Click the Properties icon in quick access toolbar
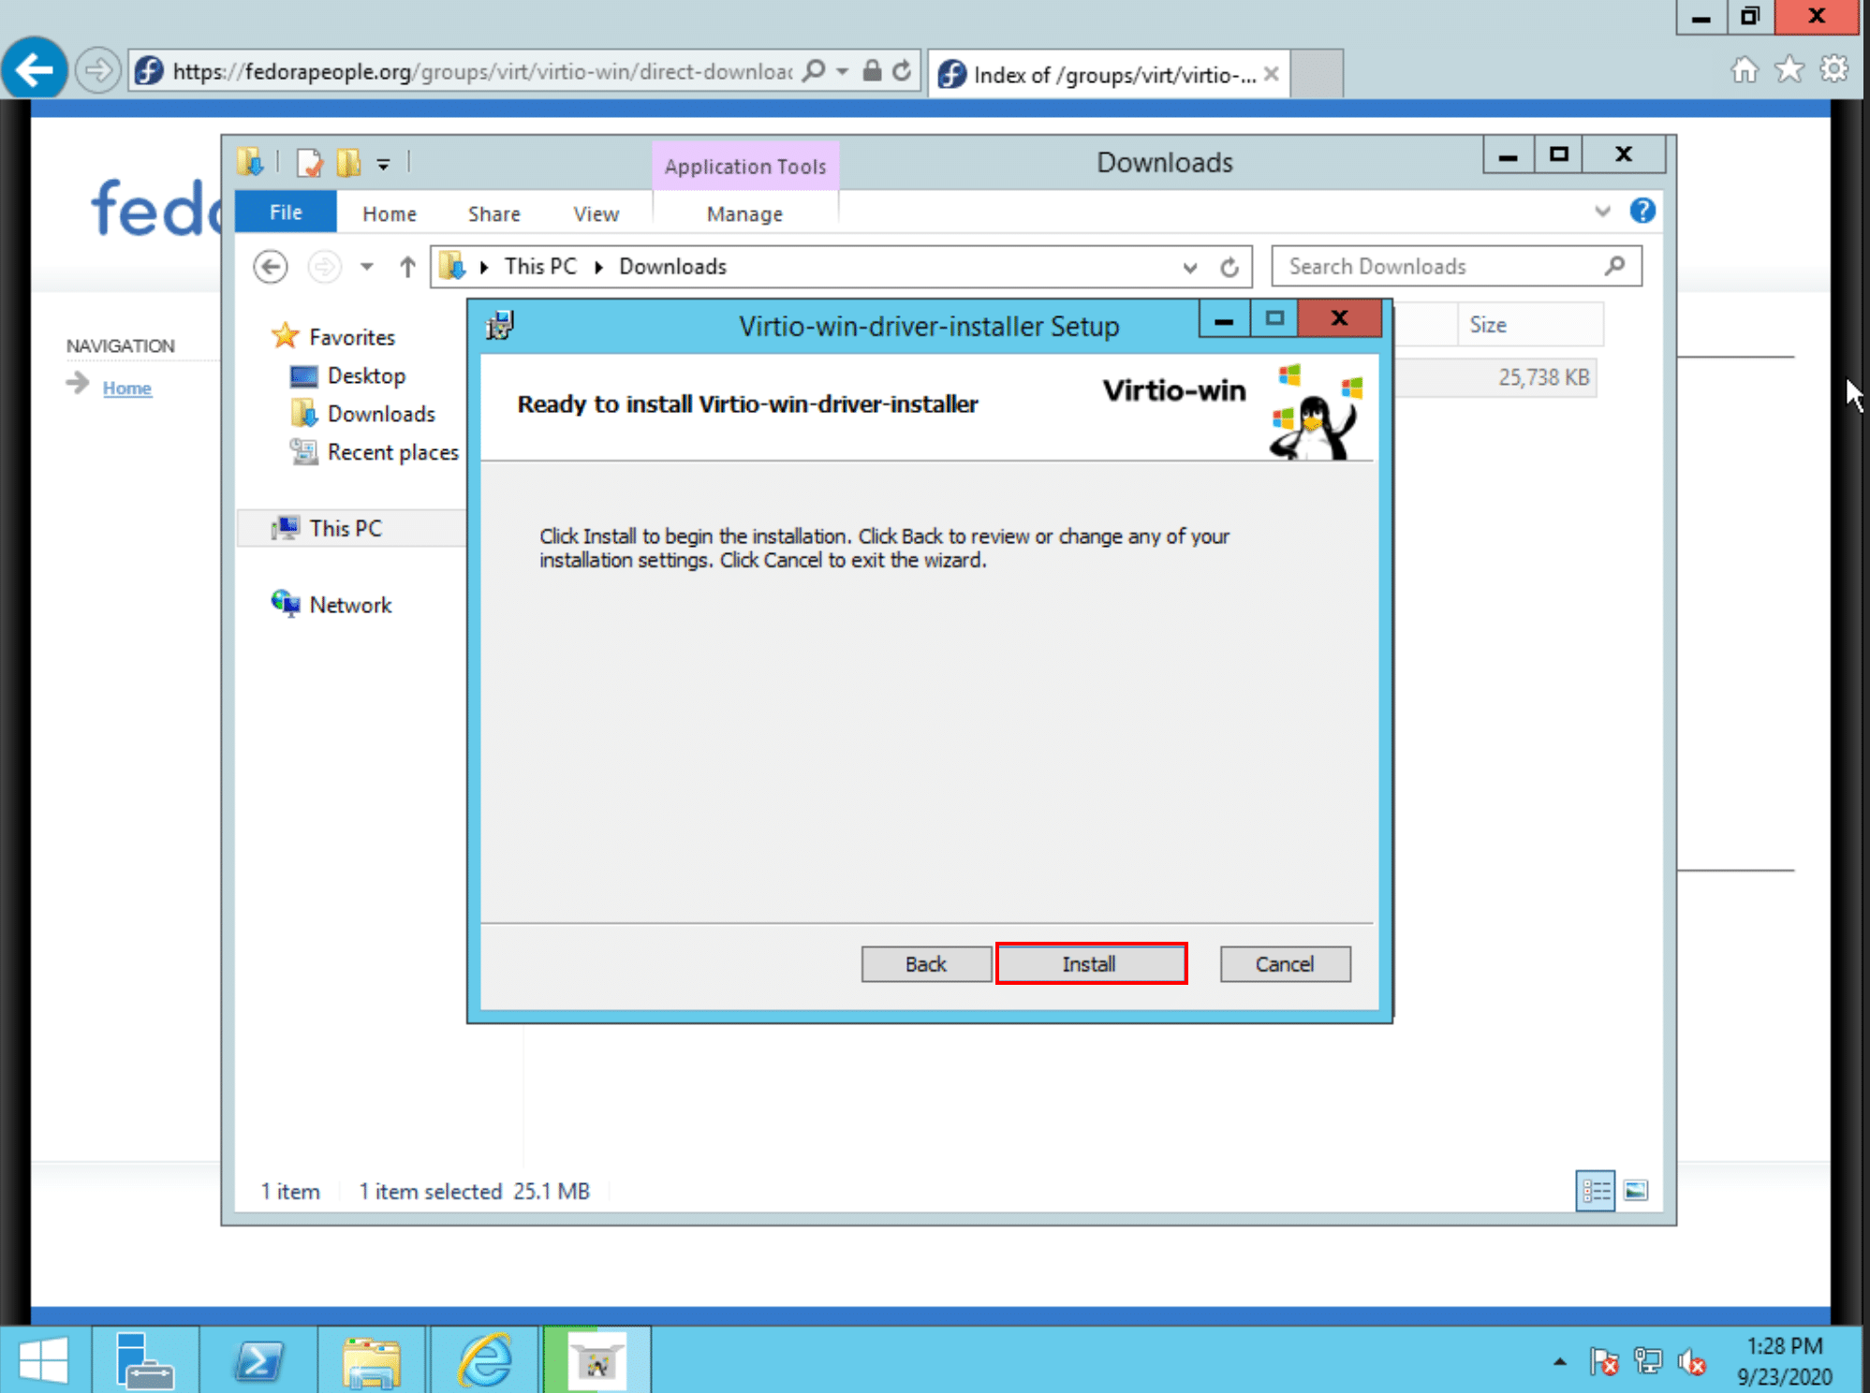The width and height of the screenshot is (1870, 1393). (x=309, y=163)
